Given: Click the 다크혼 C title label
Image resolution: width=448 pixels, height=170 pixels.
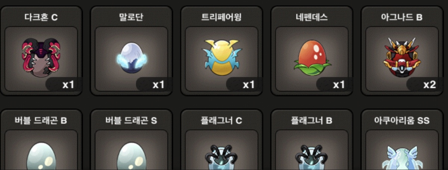Looking at the screenshot, I should pos(41,18).
